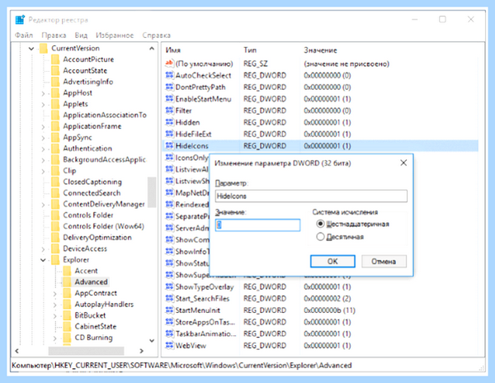Click the Отмена button in the dialog
Viewport: 495px width, 383px height.
click(x=384, y=261)
